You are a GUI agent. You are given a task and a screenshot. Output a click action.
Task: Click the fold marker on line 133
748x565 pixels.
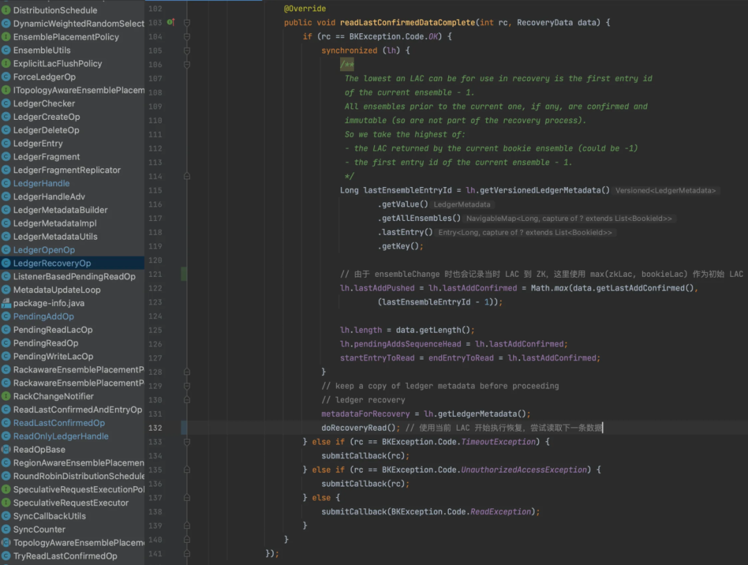[187, 442]
